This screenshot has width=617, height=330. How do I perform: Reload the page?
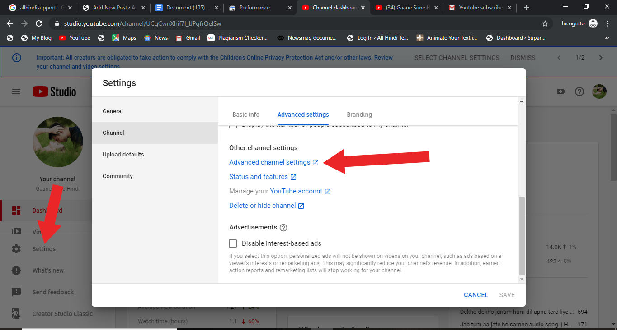click(x=39, y=23)
